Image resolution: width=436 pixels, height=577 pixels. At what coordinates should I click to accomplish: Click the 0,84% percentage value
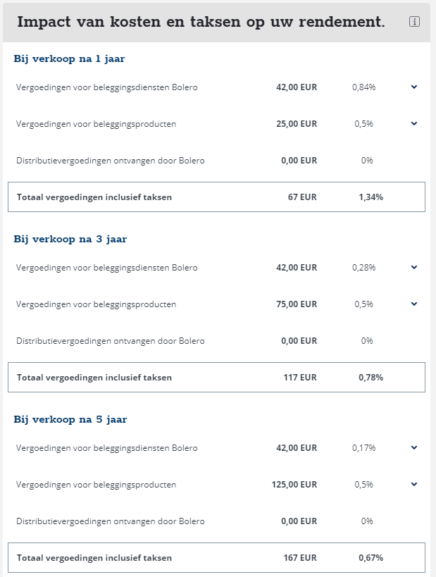tap(364, 87)
